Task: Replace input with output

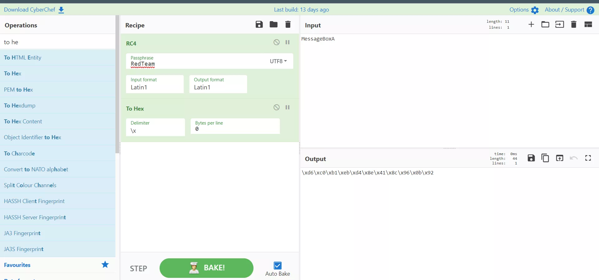Action: (559, 158)
